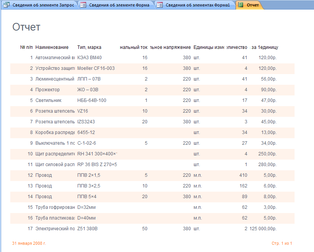Click the truncated напряжение column header
The width and height of the screenshot is (314, 252).
170,47
